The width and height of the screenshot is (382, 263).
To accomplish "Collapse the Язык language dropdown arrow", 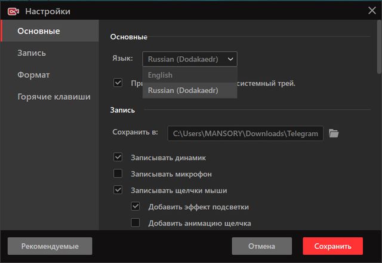I will (230, 59).
